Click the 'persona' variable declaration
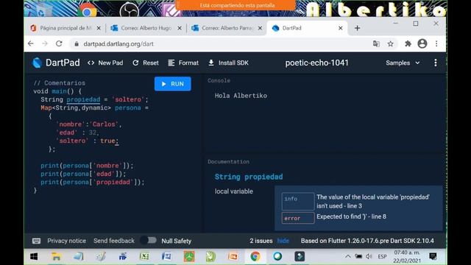This screenshot has width=471, height=265. click(x=127, y=107)
